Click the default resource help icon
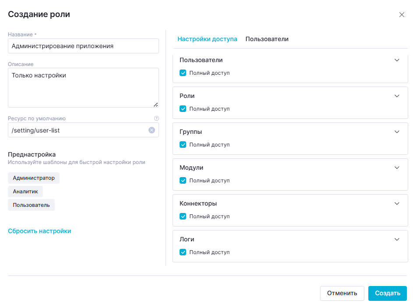Viewport: 413px width, 307px height. (x=156, y=118)
